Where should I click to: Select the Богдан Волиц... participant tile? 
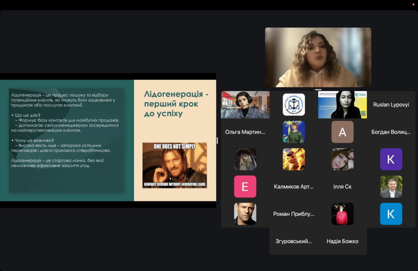pyautogui.click(x=391, y=132)
